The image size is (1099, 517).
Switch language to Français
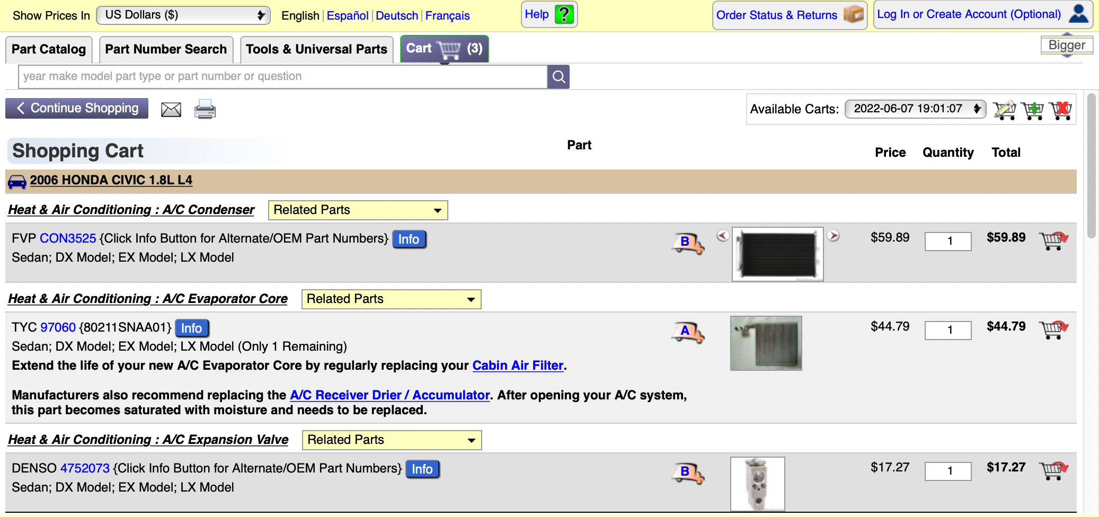coord(448,16)
